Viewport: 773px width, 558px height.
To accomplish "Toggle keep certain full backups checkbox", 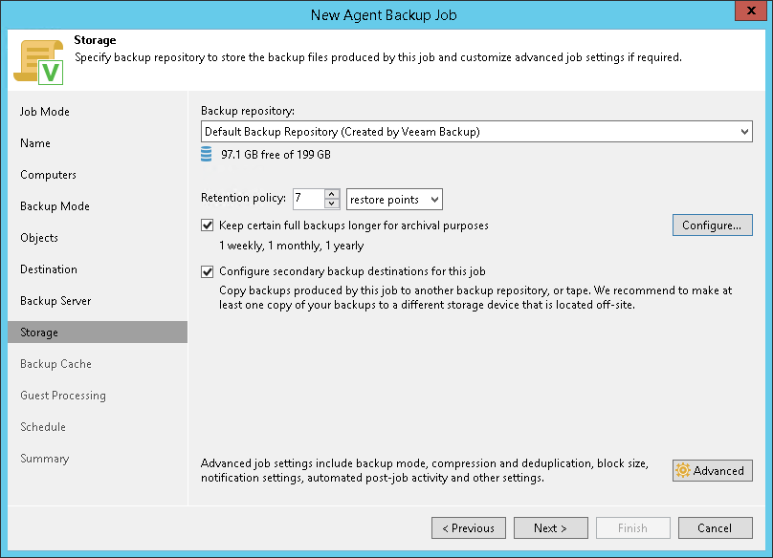I will [208, 226].
